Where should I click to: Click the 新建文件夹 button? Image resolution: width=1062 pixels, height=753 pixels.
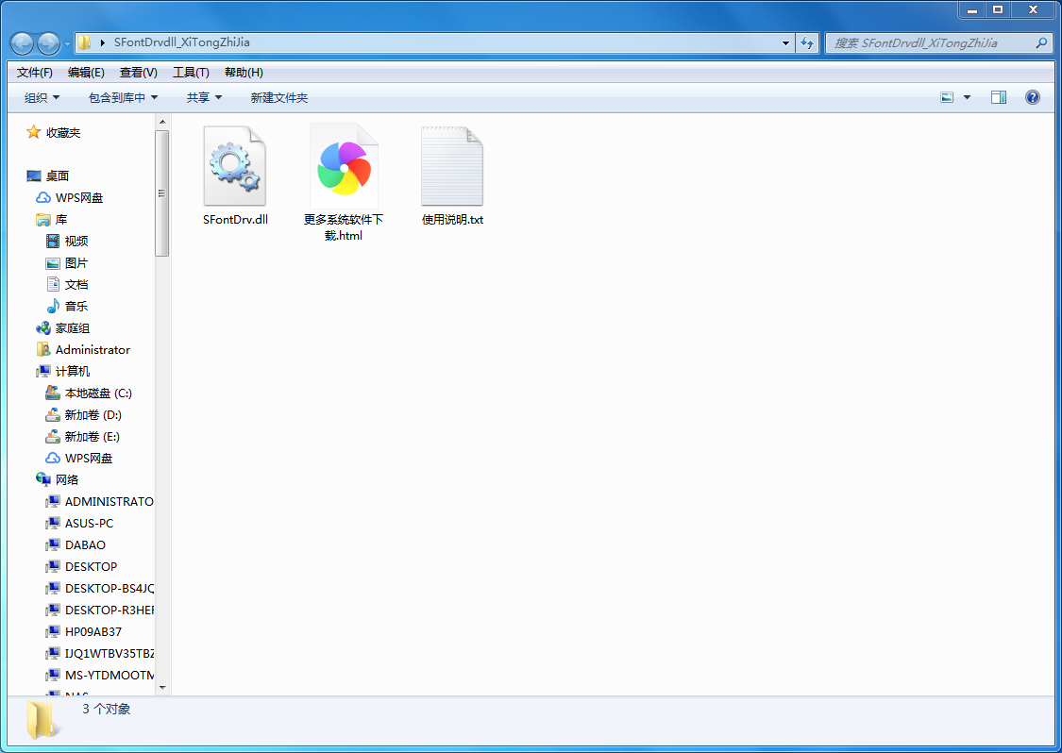tap(279, 97)
